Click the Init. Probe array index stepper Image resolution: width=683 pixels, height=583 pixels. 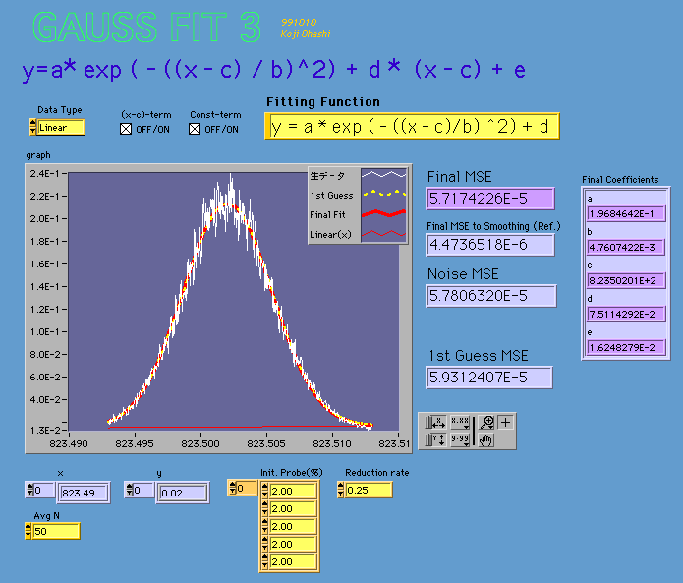tap(233, 489)
